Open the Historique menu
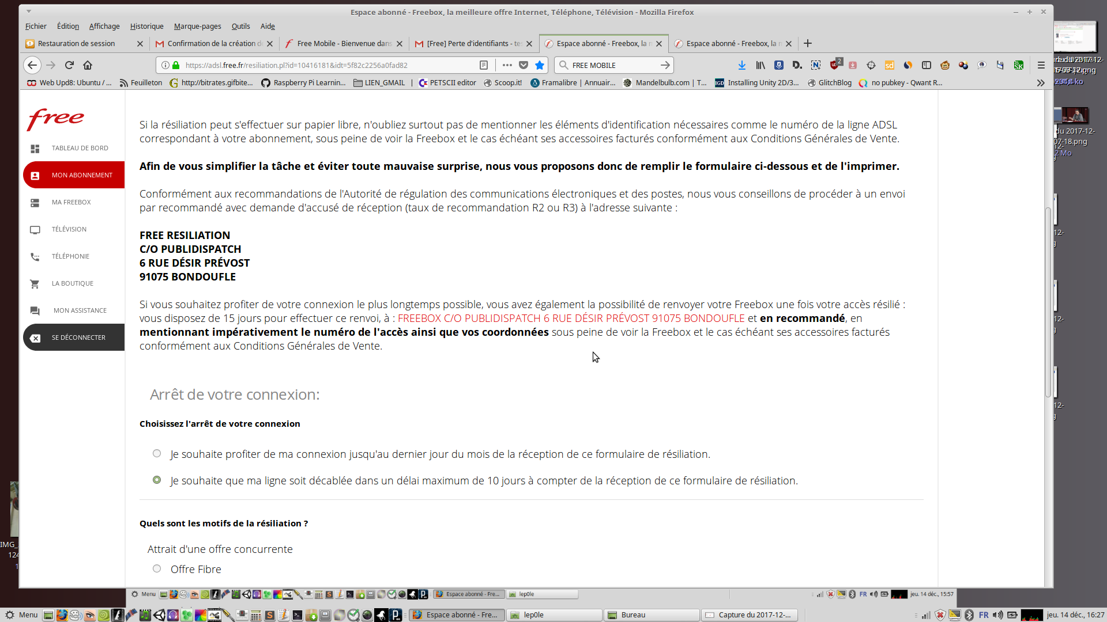Image resolution: width=1107 pixels, height=622 pixels. [x=146, y=26]
